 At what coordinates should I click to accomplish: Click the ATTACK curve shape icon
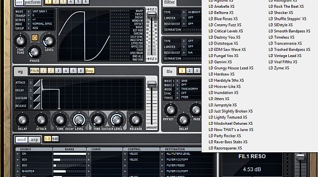37,83
